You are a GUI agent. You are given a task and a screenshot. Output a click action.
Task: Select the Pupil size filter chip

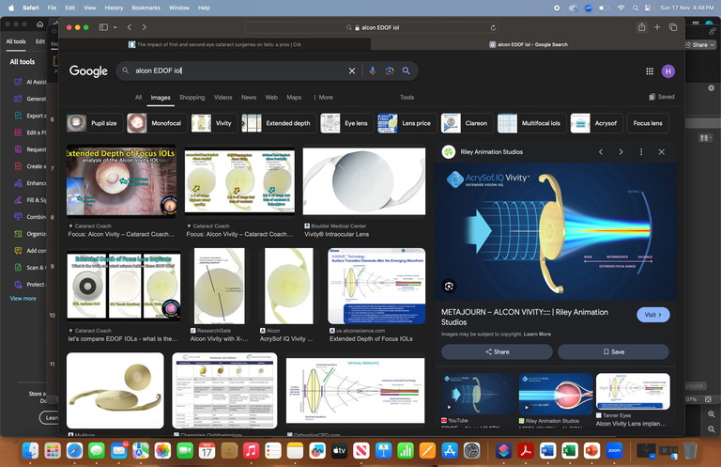pyautogui.click(x=95, y=123)
